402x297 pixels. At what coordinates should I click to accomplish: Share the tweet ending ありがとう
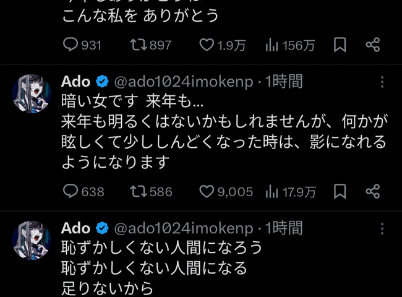click(x=372, y=45)
